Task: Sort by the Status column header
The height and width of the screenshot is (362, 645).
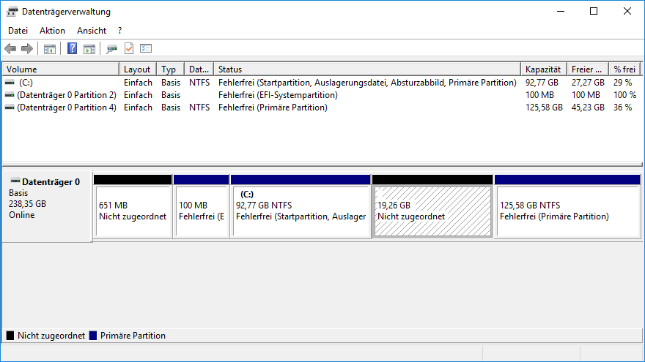Action: [367, 69]
